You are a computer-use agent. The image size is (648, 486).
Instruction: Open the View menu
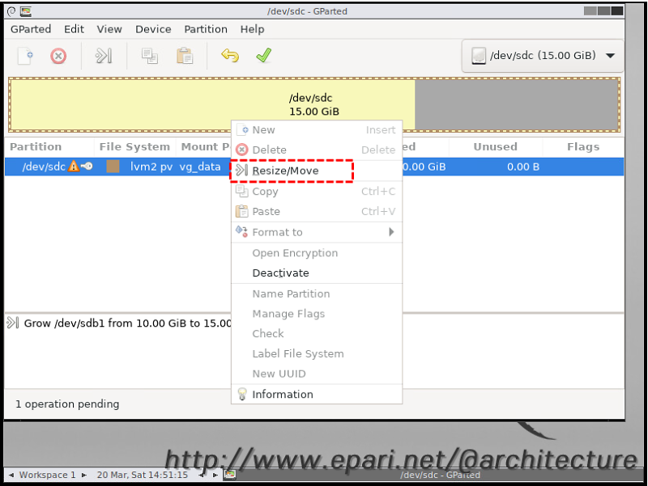click(x=109, y=29)
